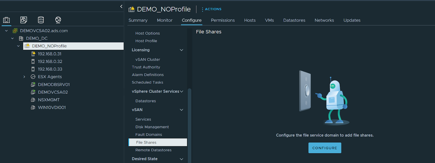Open the Networking inventory view
This screenshot has height=163, width=435.
[x=58, y=20]
